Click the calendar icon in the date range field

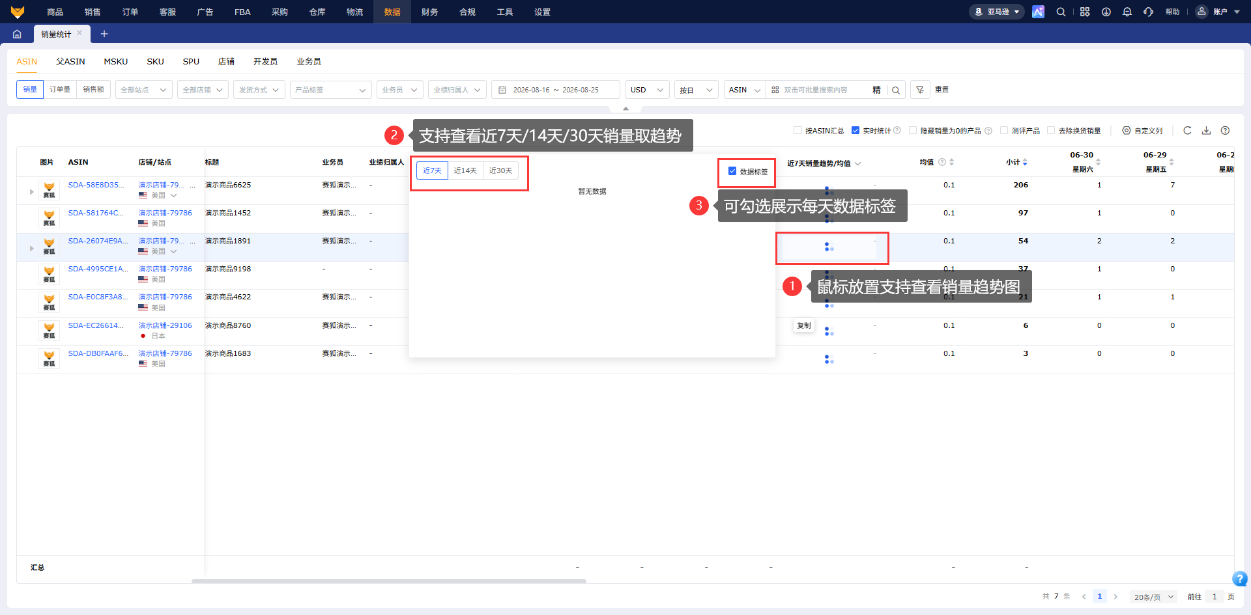(x=502, y=90)
